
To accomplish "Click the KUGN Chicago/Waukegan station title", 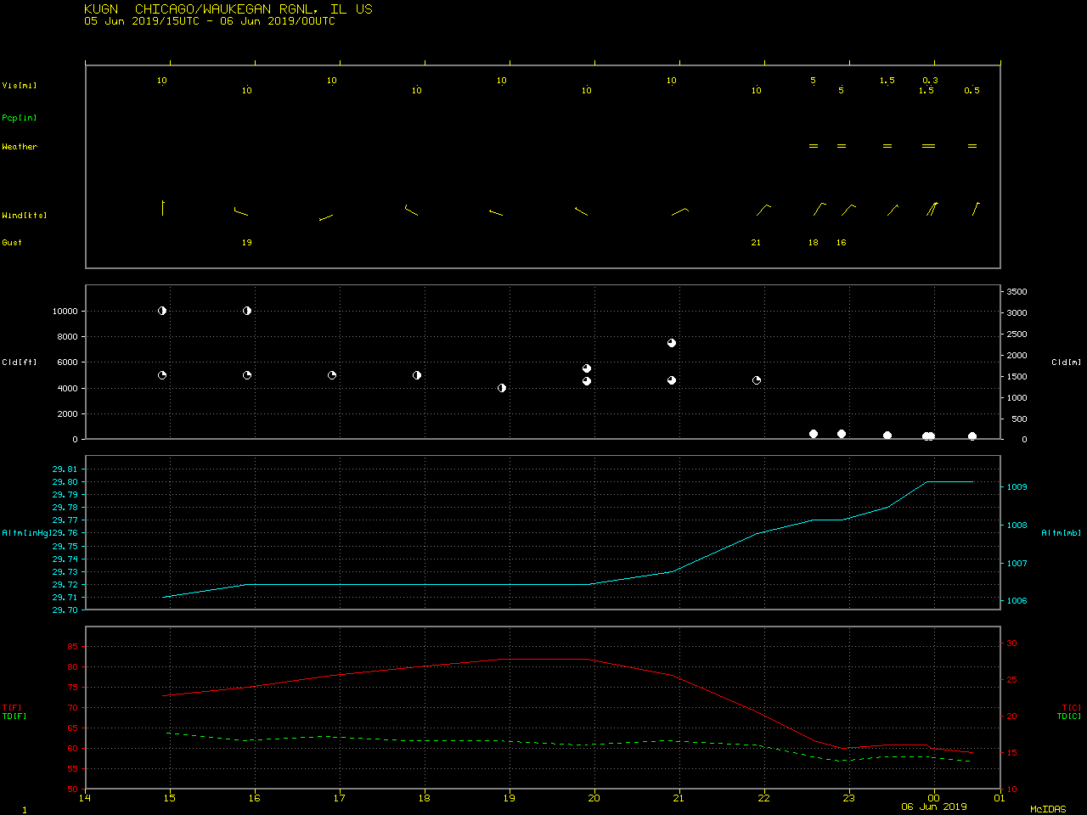I will pyautogui.click(x=228, y=8).
